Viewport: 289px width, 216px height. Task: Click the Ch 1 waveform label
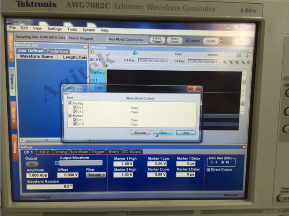tap(94, 80)
